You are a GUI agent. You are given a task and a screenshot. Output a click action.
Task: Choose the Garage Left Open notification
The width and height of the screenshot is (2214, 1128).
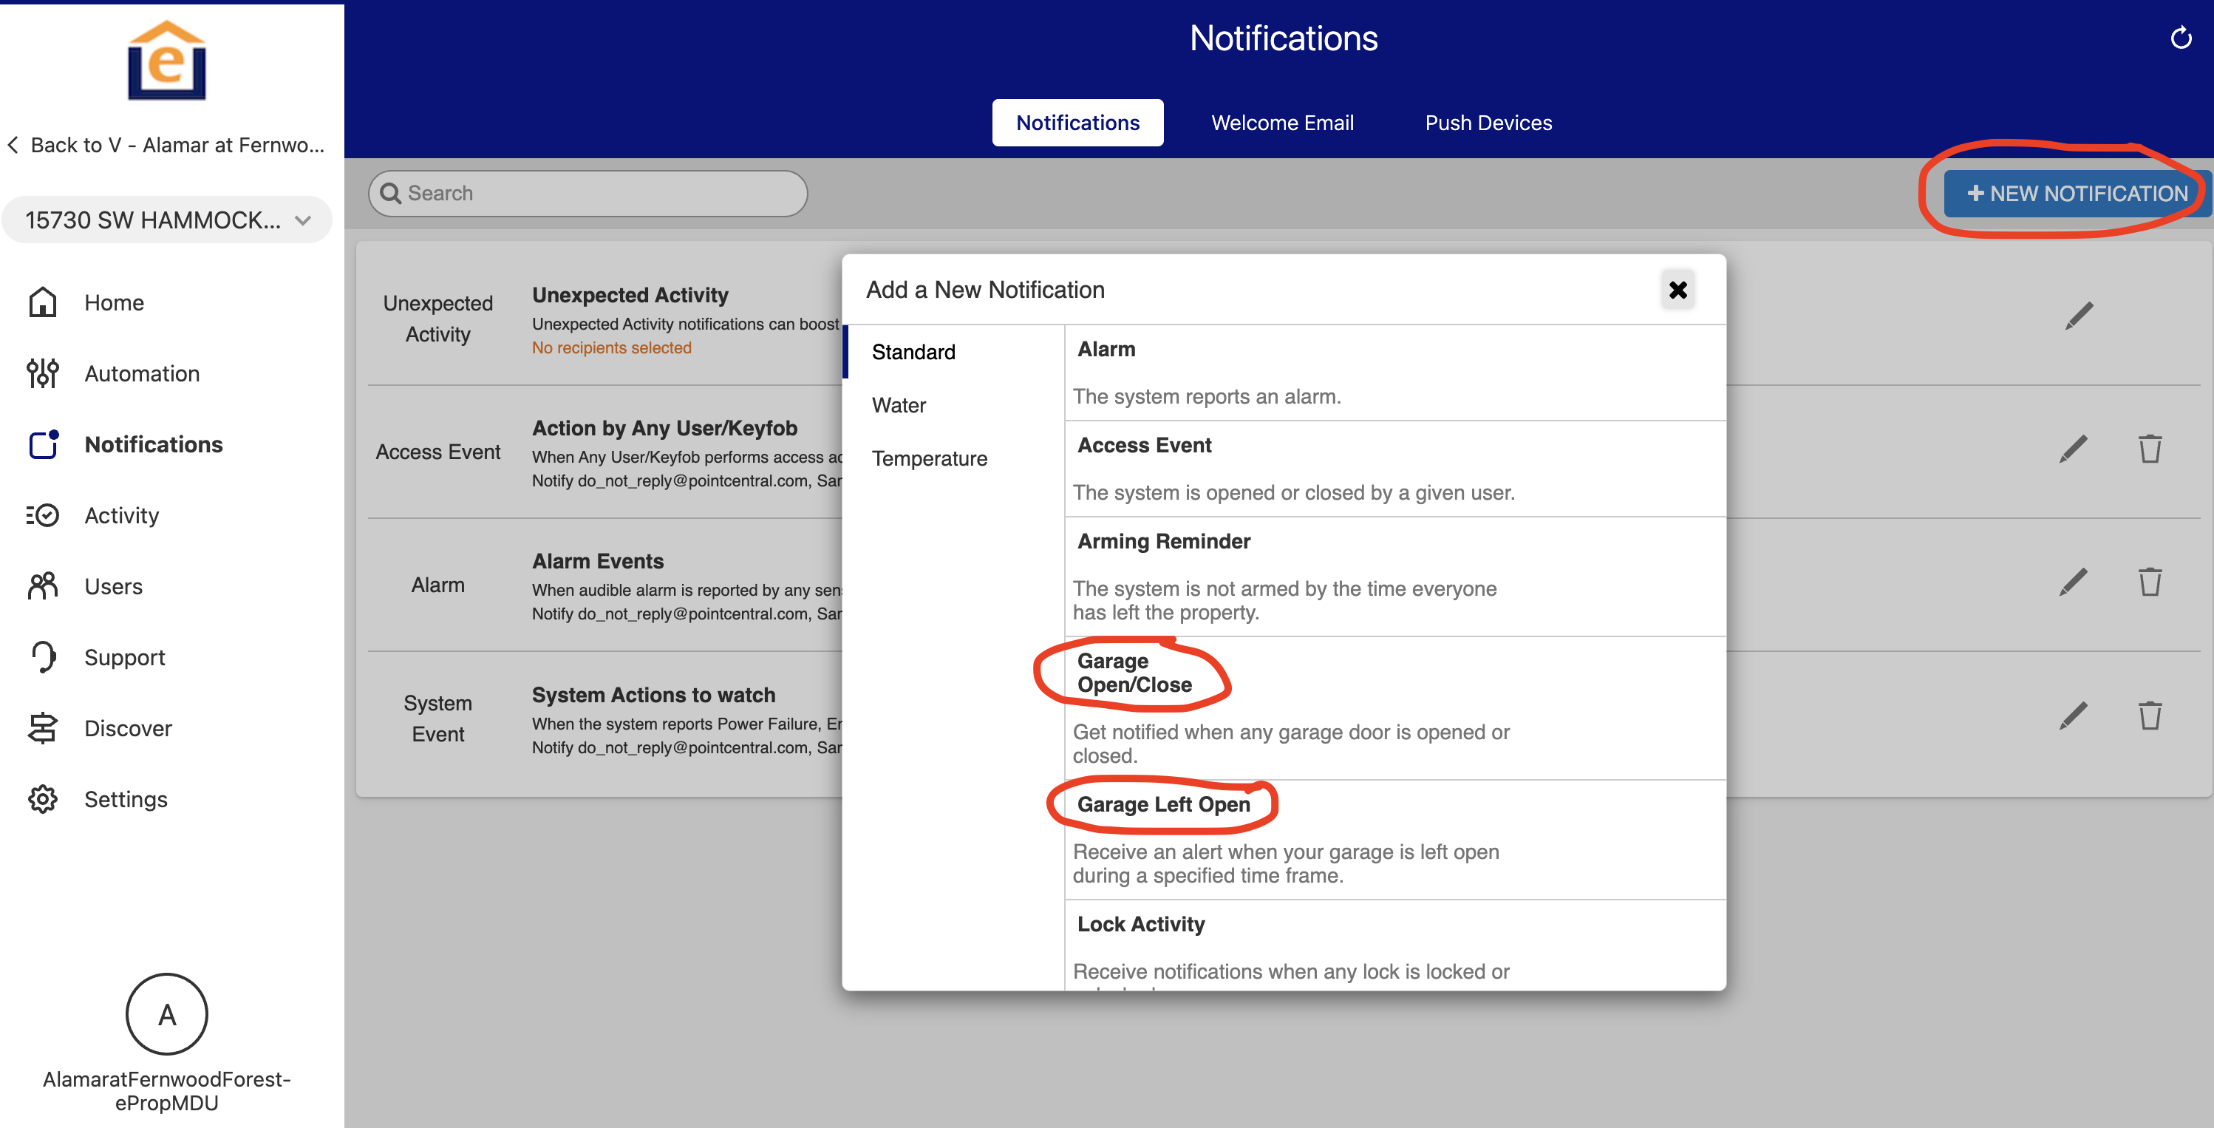click(1163, 805)
